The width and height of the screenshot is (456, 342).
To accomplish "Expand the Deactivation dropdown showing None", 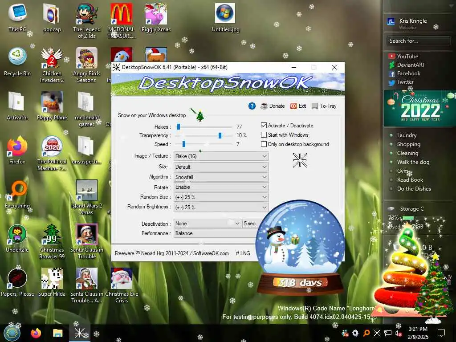I will point(208,224).
